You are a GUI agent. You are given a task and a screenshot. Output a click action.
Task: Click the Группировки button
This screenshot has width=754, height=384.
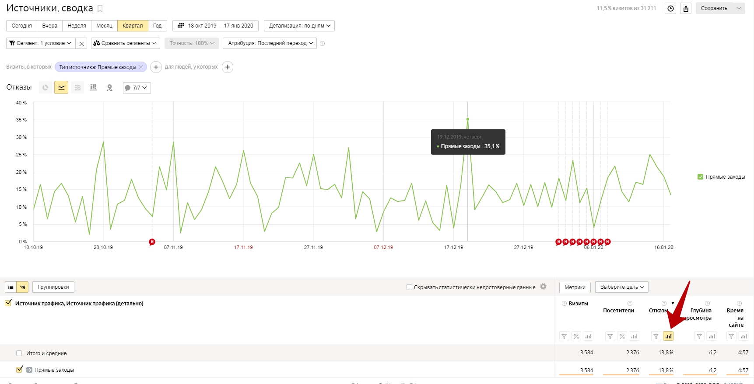[53, 287]
